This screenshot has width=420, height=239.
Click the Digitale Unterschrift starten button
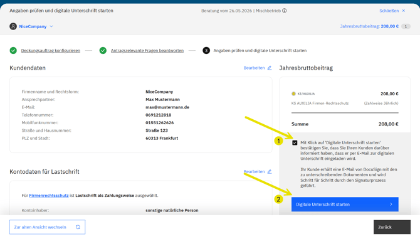click(x=345, y=204)
